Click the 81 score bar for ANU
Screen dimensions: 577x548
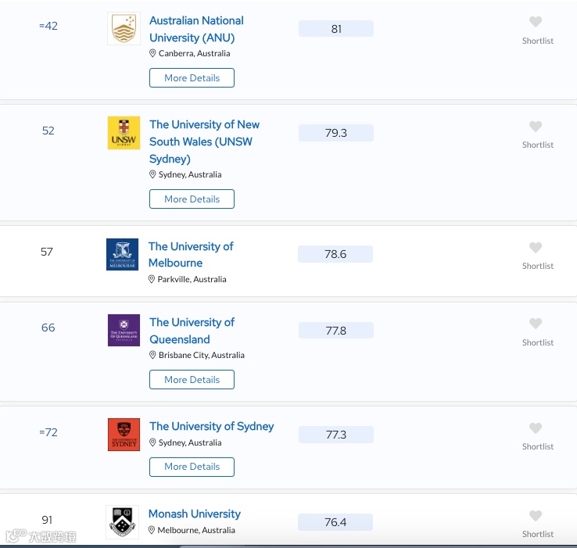click(x=336, y=29)
